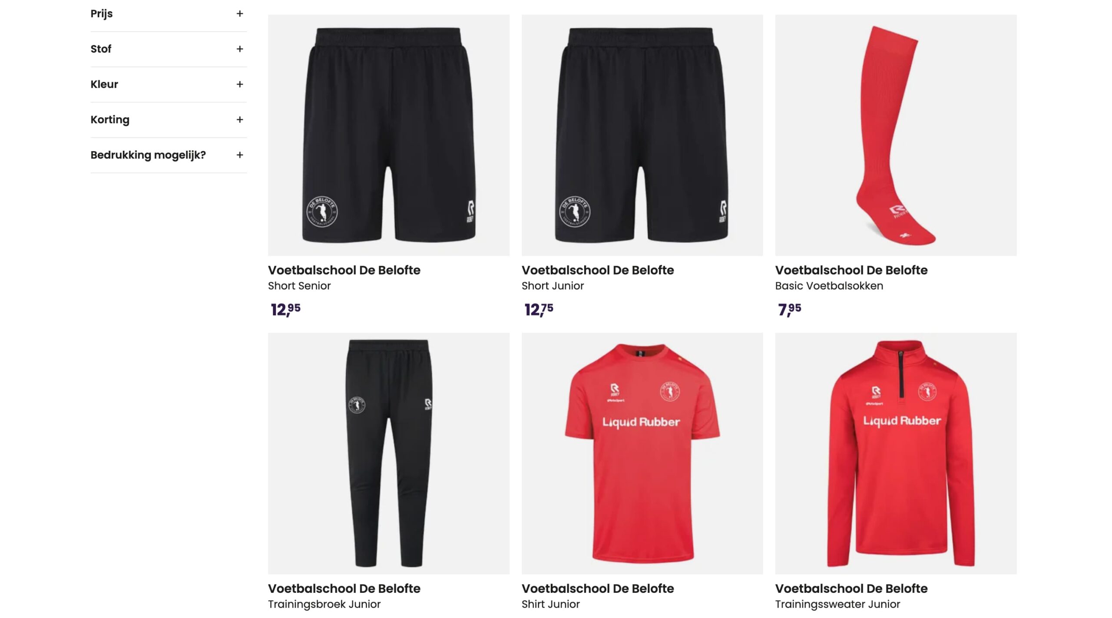Viewport: 1112px width, 618px height.
Task: Click plus icon for Bedrukking mogelijk?
Action: pos(239,155)
